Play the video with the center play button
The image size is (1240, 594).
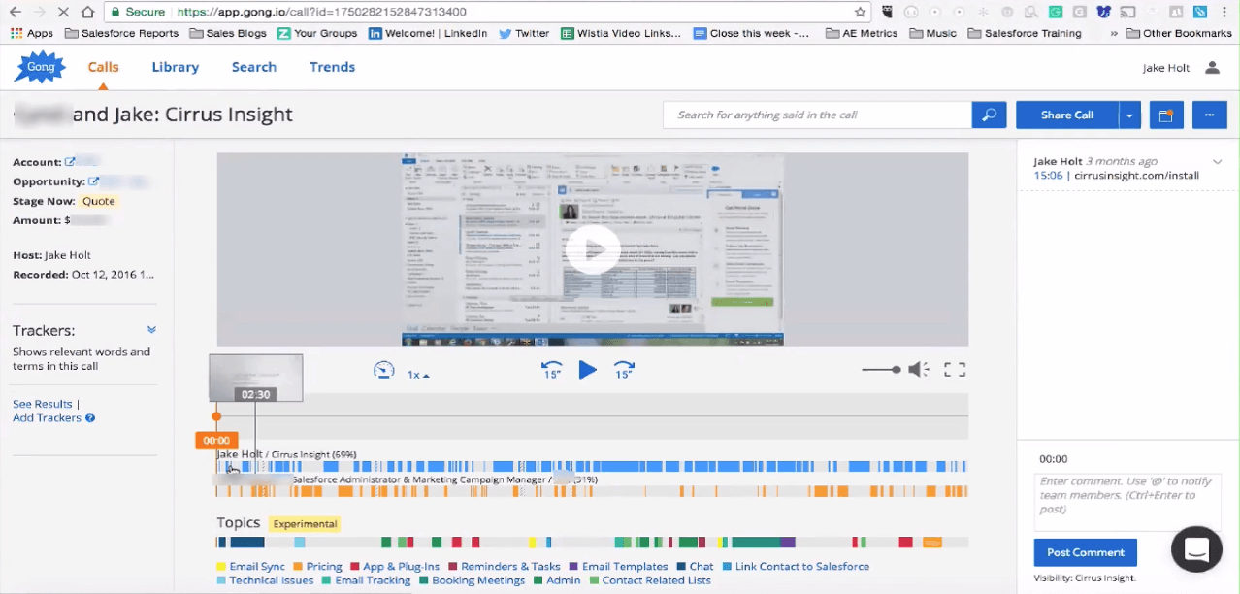click(x=592, y=249)
